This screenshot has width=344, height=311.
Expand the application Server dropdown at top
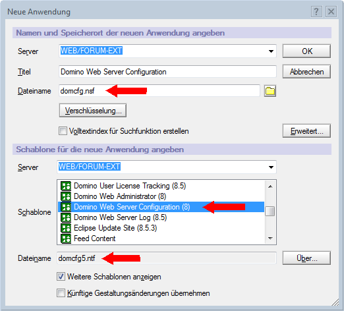(271, 51)
